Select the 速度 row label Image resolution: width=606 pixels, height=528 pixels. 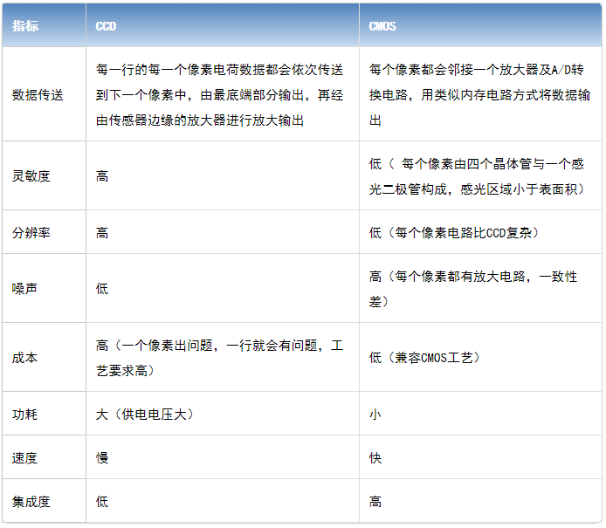24,457
